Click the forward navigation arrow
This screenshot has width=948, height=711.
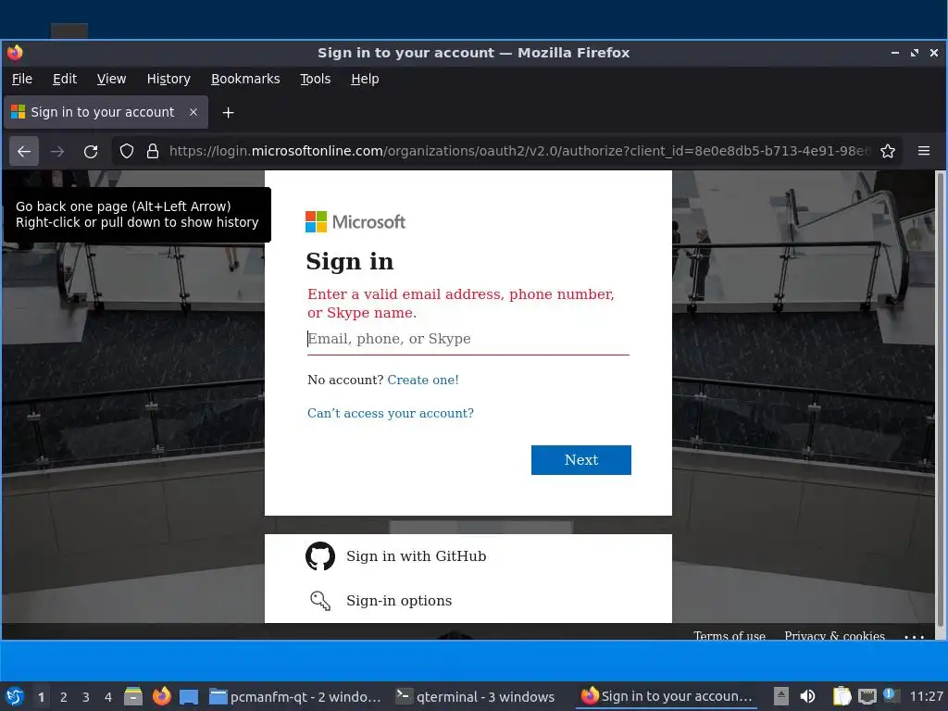point(57,151)
